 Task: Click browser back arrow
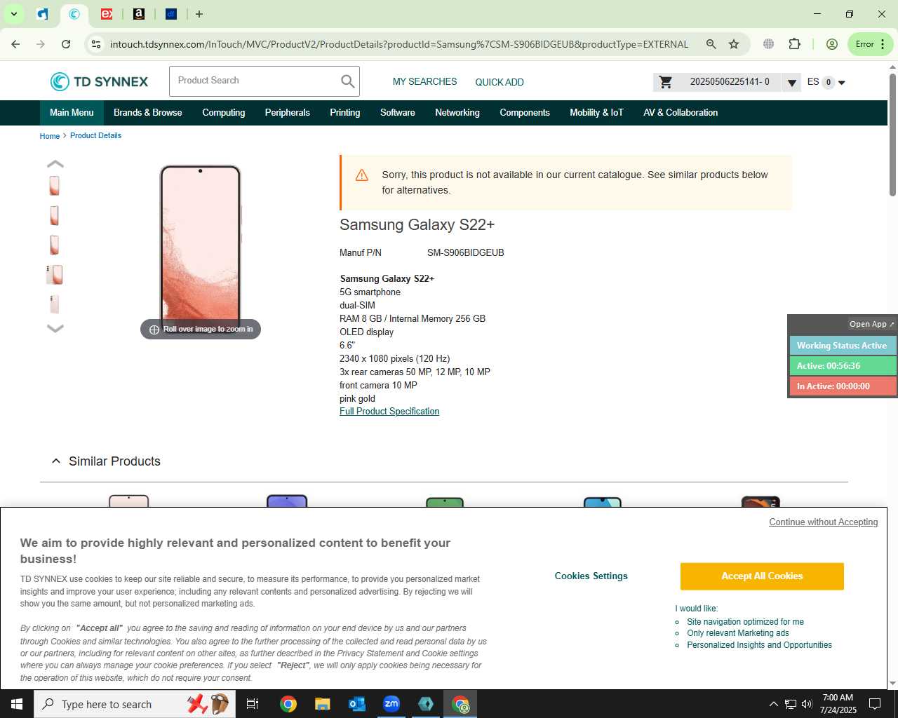point(15,44)
